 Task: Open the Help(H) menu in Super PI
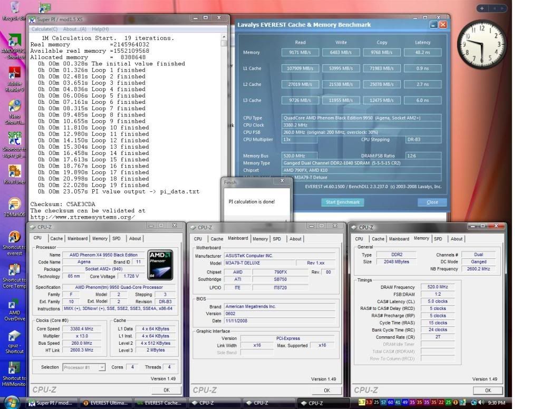click(x=100, y=30)
